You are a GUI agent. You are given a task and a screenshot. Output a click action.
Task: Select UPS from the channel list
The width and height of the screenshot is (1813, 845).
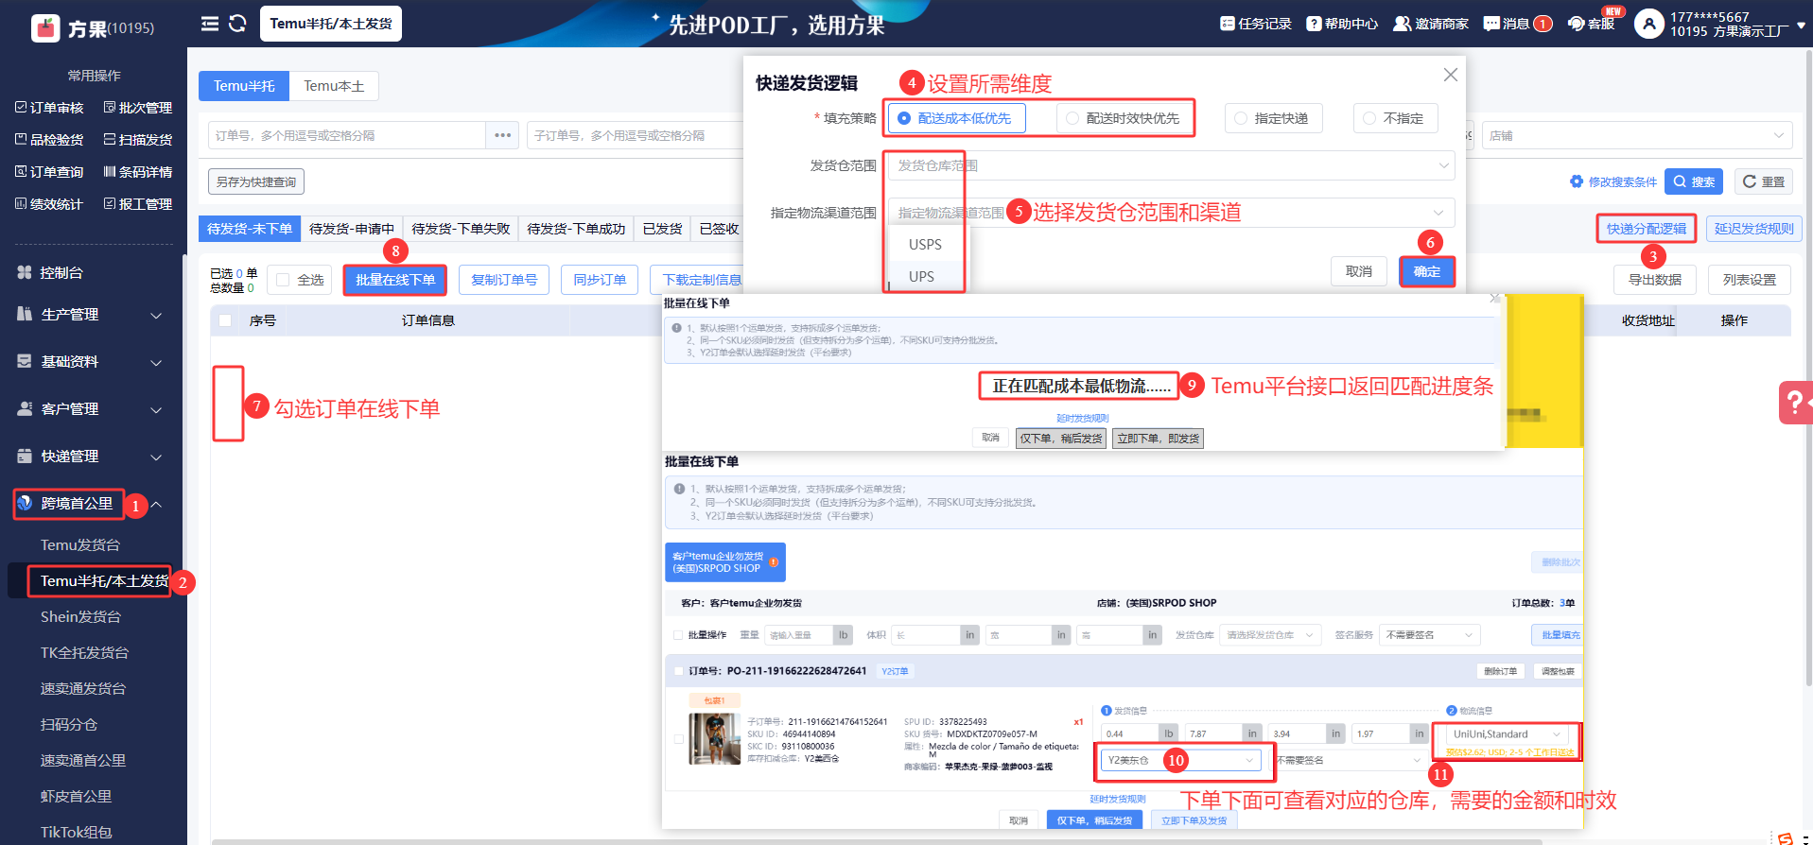[x=921, y=276]
